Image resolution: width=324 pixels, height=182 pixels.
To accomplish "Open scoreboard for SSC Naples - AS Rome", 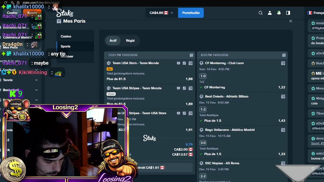I will coord(283,163).
